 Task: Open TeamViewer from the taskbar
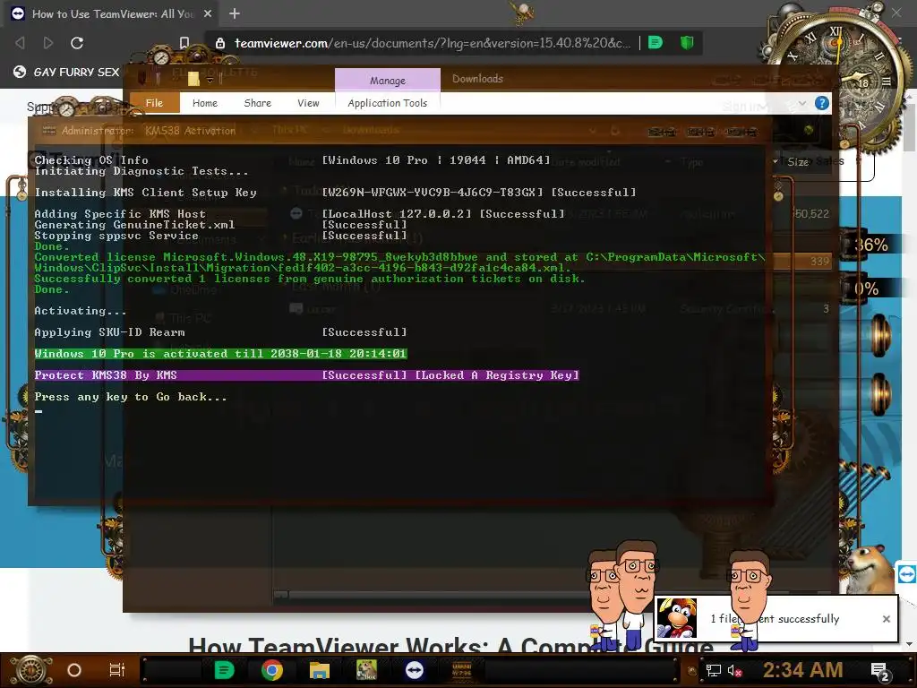click(x=414, y=670)
